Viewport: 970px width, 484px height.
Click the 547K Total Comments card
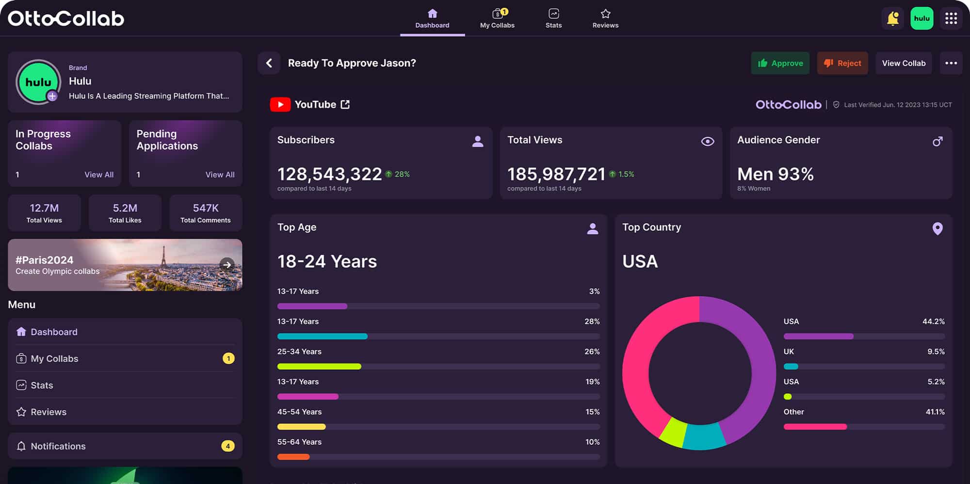(206, 213)
